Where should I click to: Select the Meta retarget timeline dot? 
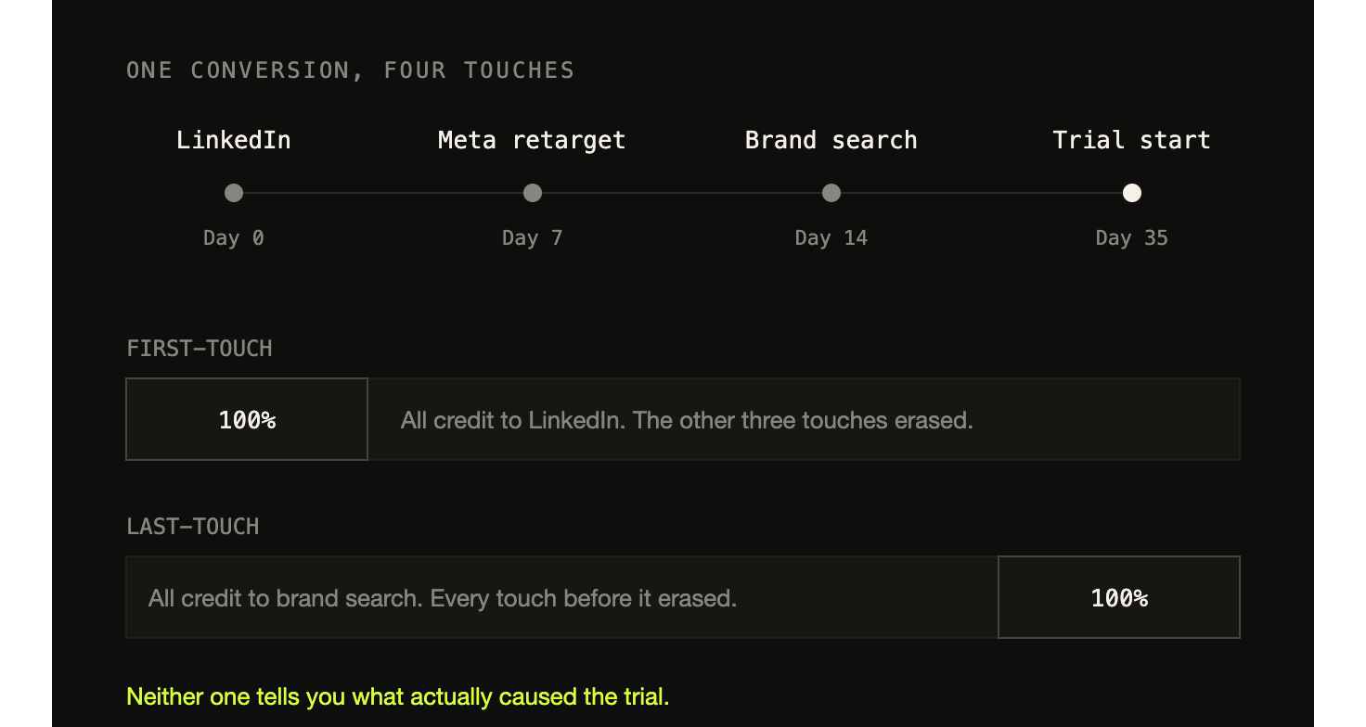tap(533, 193)
